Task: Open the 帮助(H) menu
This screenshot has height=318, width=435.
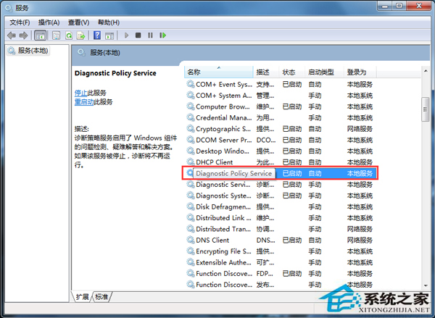Action: point(109,22)
